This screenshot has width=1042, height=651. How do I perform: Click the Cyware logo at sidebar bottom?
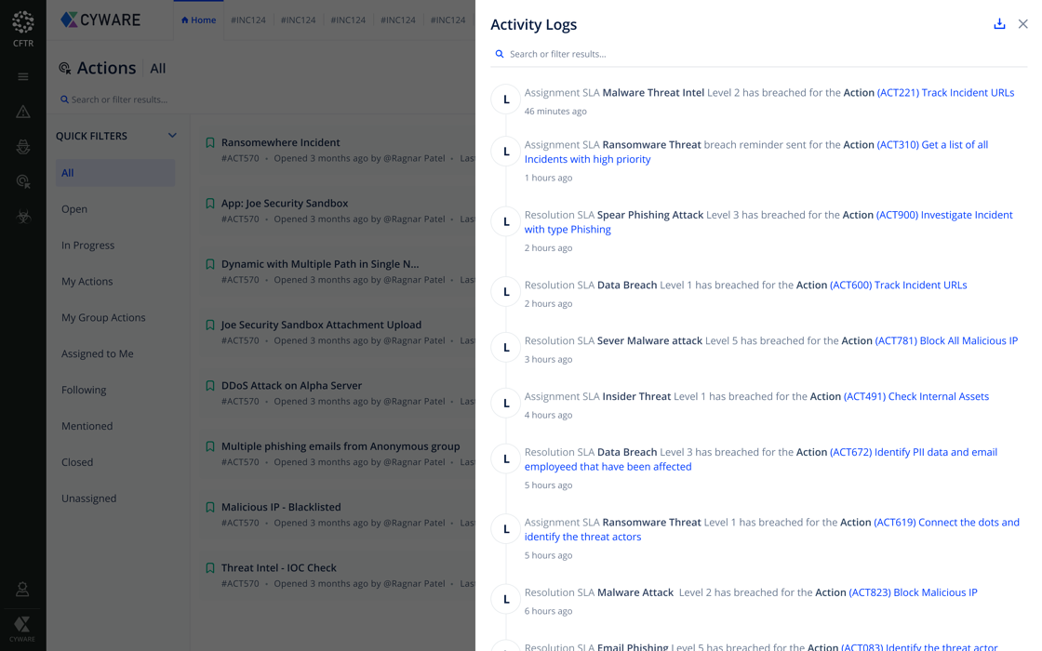[22, 627]
